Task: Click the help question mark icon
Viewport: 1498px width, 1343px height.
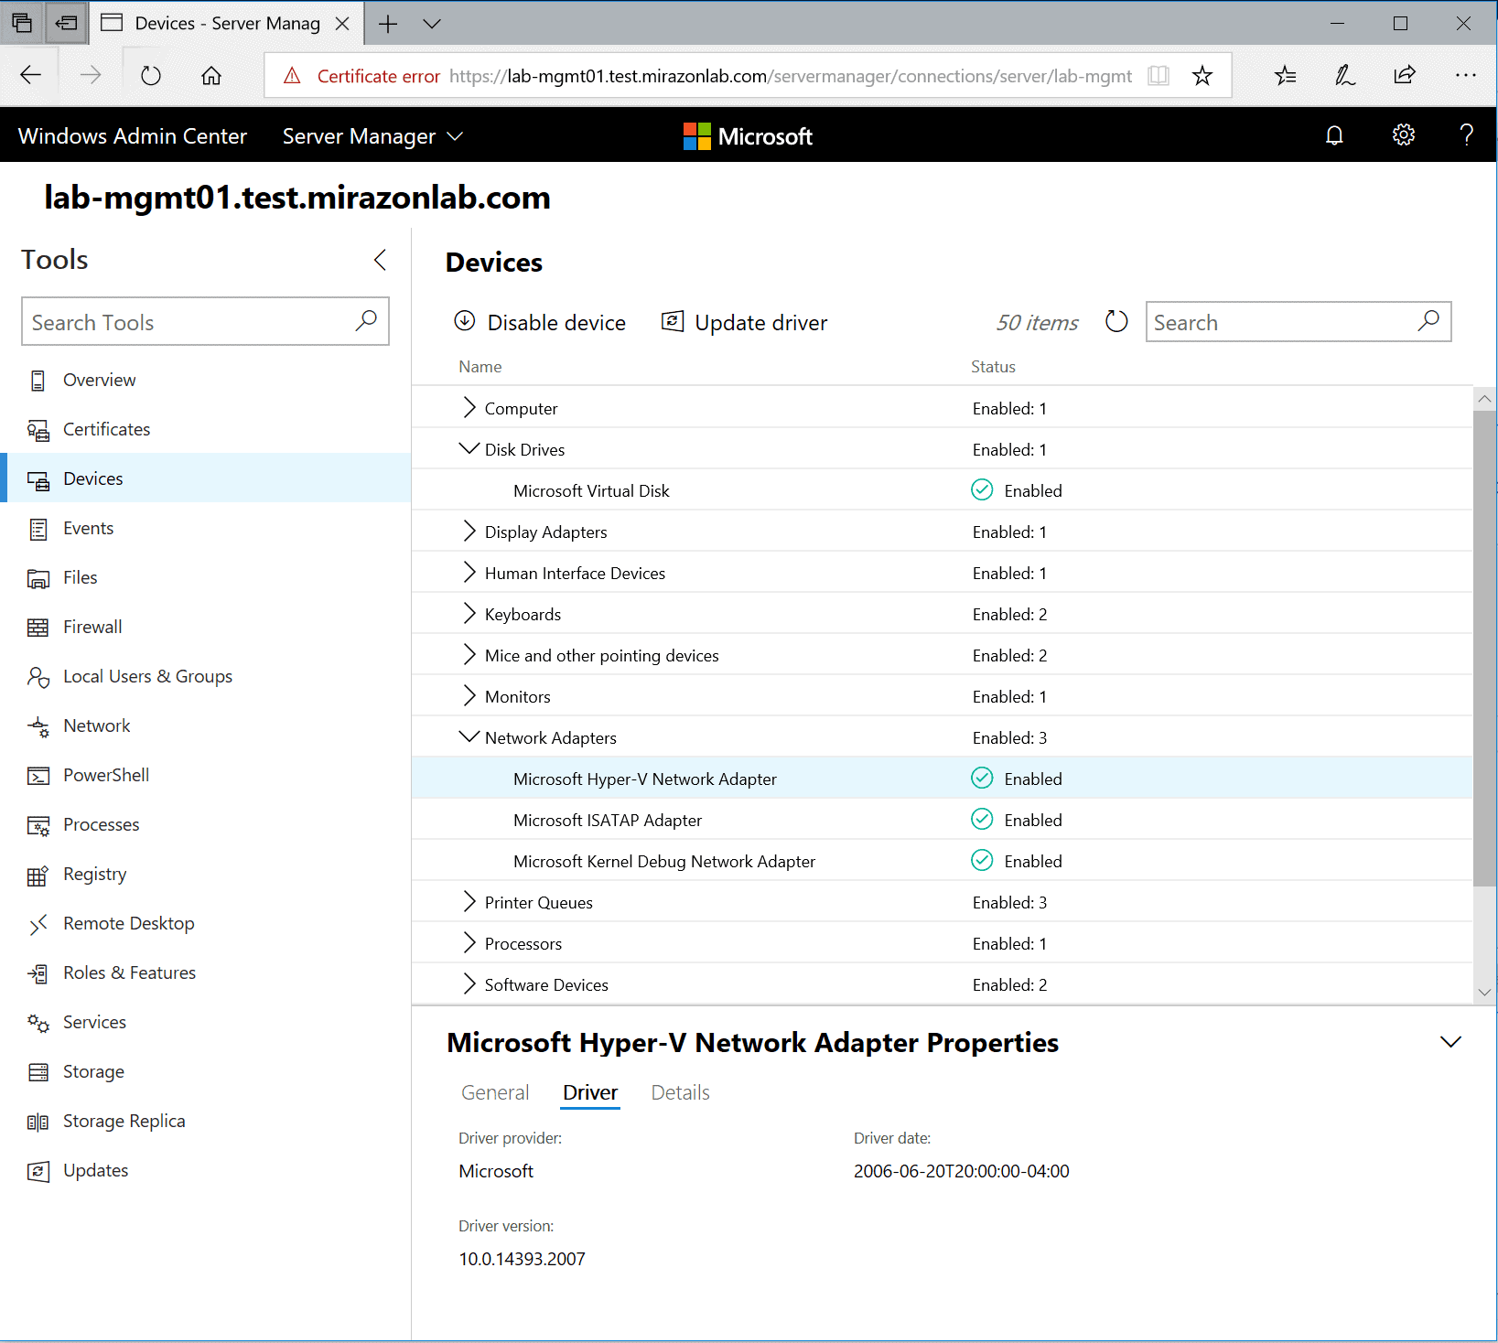Action: 1466,135
